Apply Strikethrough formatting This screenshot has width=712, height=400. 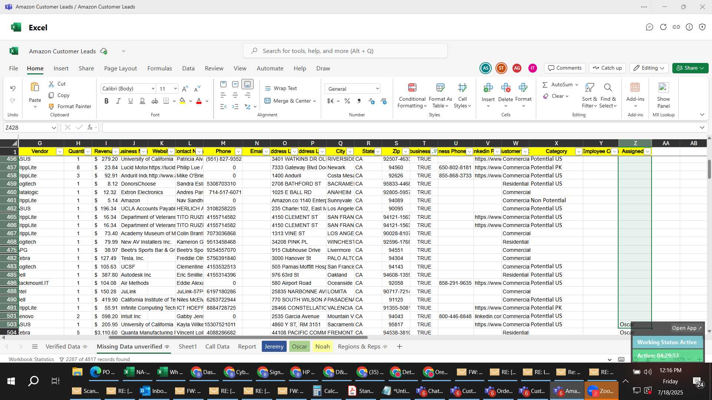(x=155, y=101)
